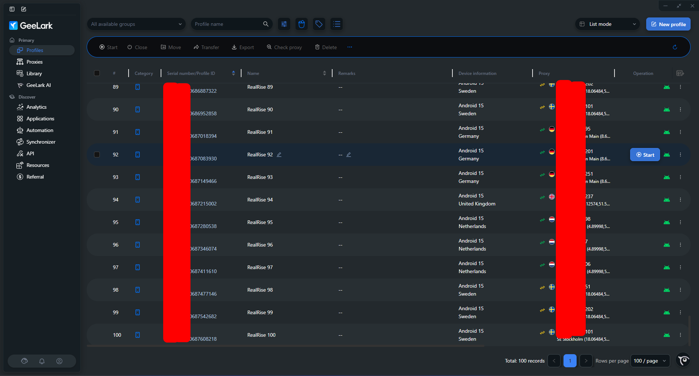
Task: Start the RealRise 92 profile
Action: click(x=645, y=155)
